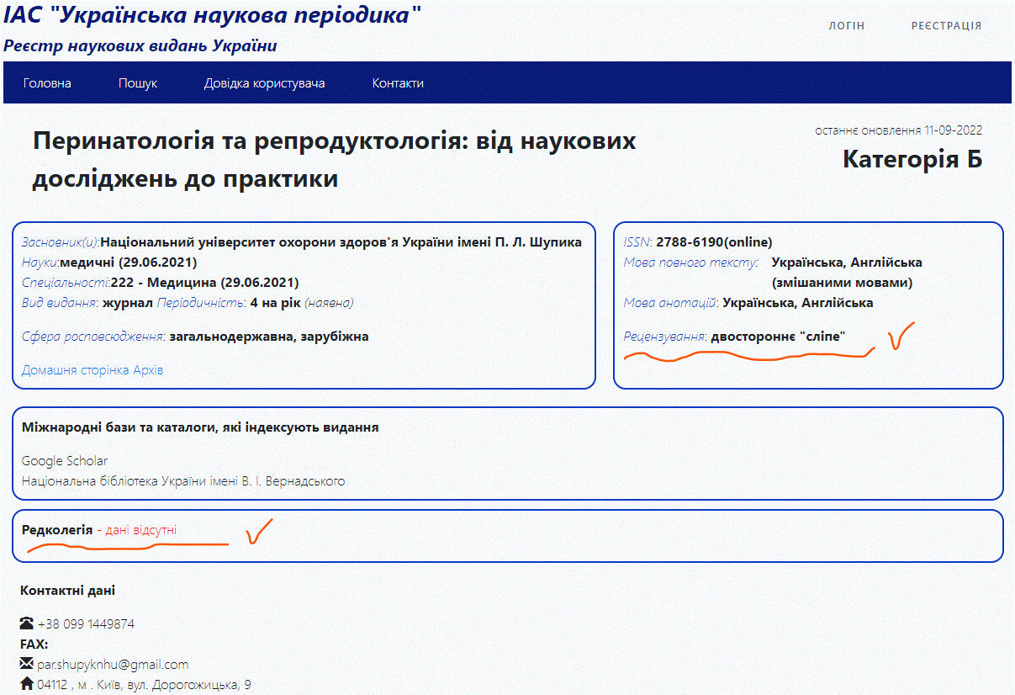Select Пошук in the navigation bar

(138, 83)
